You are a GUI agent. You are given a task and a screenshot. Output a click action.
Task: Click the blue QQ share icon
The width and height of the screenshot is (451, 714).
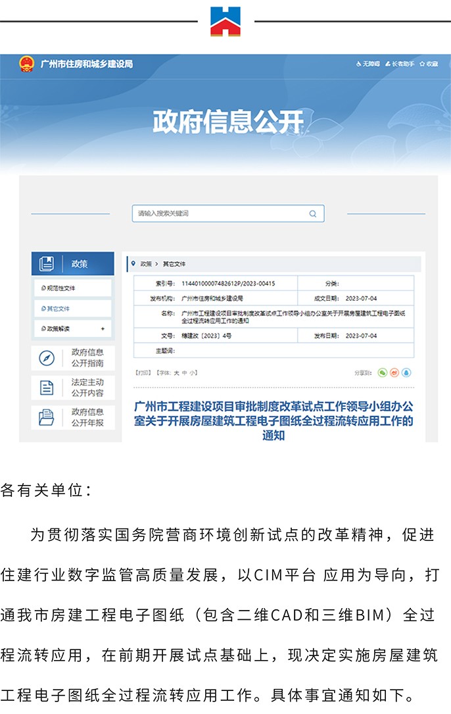406,372
